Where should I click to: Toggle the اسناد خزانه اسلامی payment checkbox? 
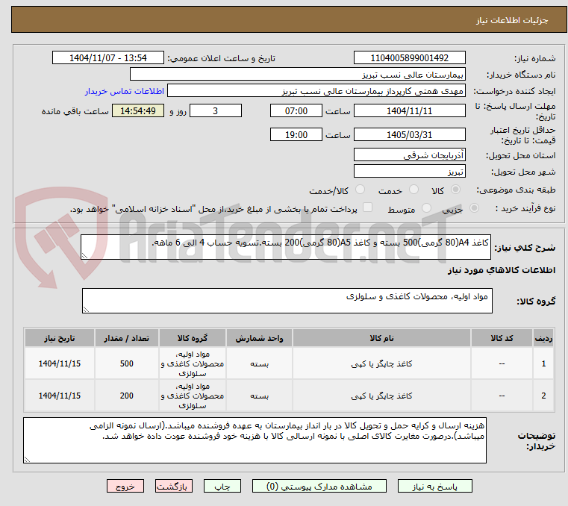pyautogui.click(x=367, y=207)
